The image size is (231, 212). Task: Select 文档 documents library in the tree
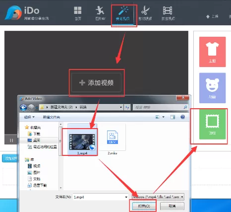point(34,179)
